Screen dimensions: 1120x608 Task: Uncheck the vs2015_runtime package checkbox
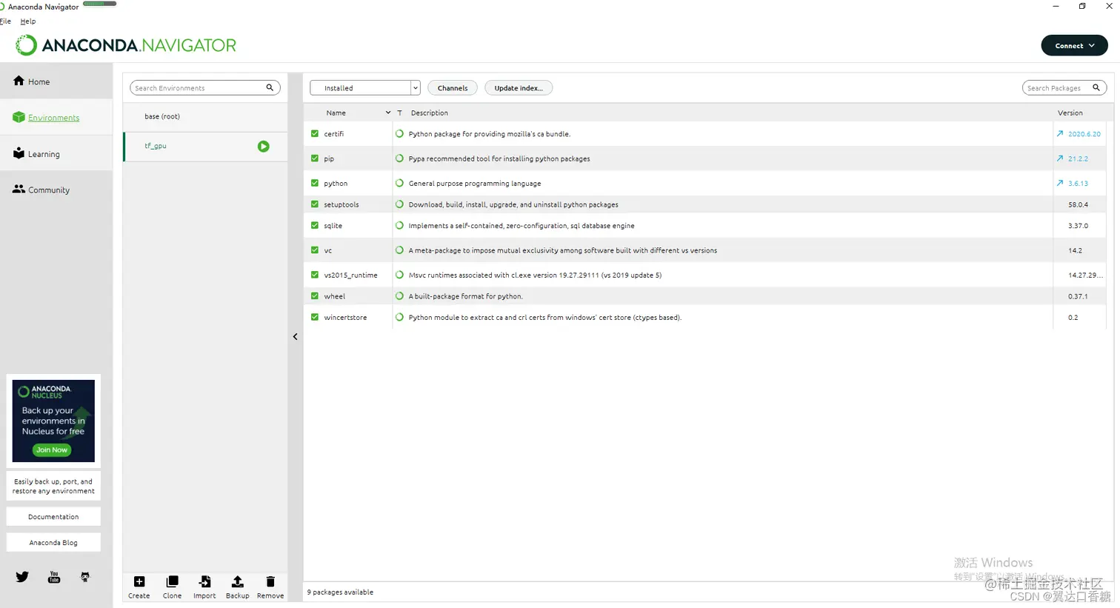tap(315, 275)
